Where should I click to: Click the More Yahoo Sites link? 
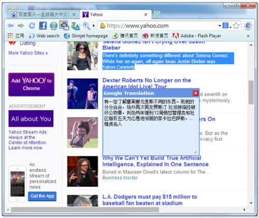28,53
